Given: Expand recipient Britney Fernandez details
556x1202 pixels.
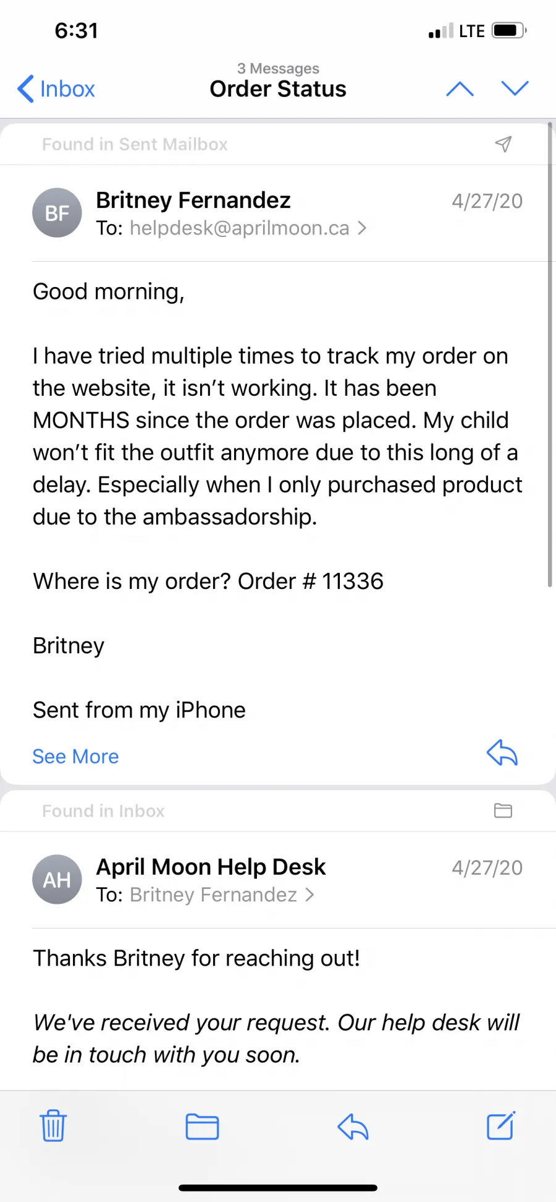Looking at the screenshot, I should (222, 895).
